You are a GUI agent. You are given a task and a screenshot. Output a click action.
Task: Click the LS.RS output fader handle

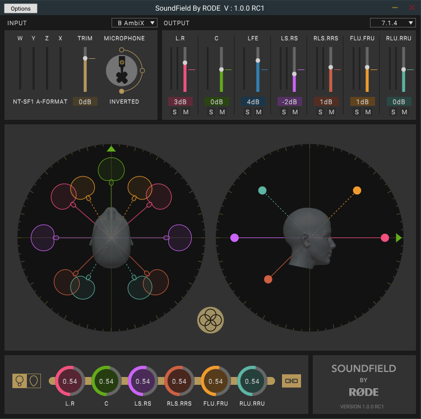294,74
